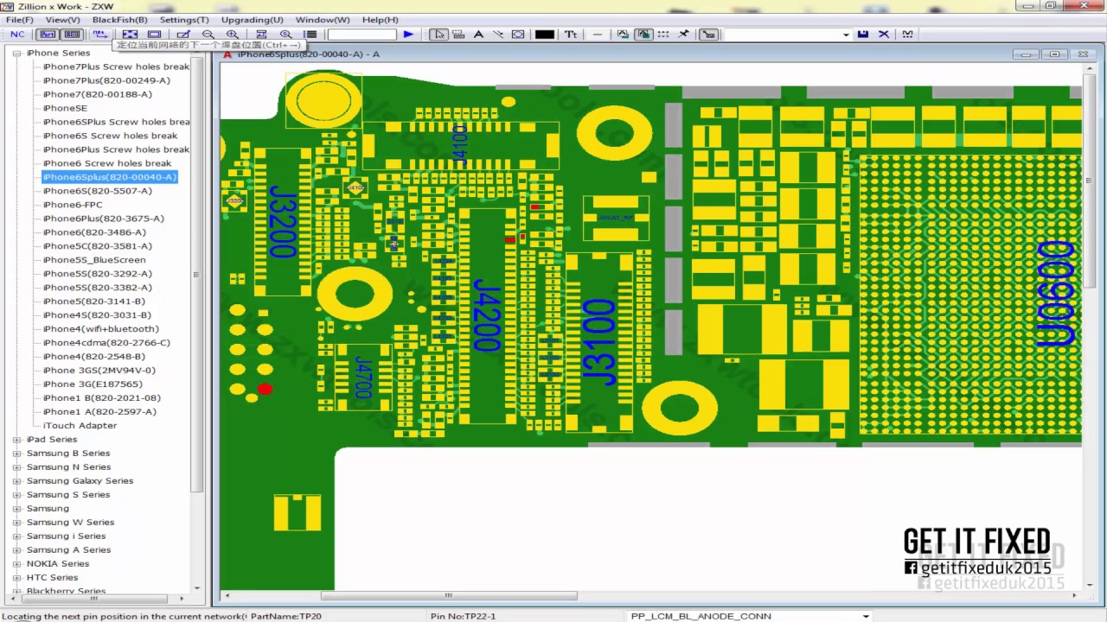The height and width of the screenshot is (622, 1107).
Task: Expand the Samsung N Series node
Action: [x=17, y=467]
